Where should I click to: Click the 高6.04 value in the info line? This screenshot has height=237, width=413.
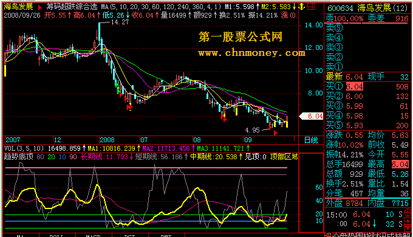click(84, 15)
